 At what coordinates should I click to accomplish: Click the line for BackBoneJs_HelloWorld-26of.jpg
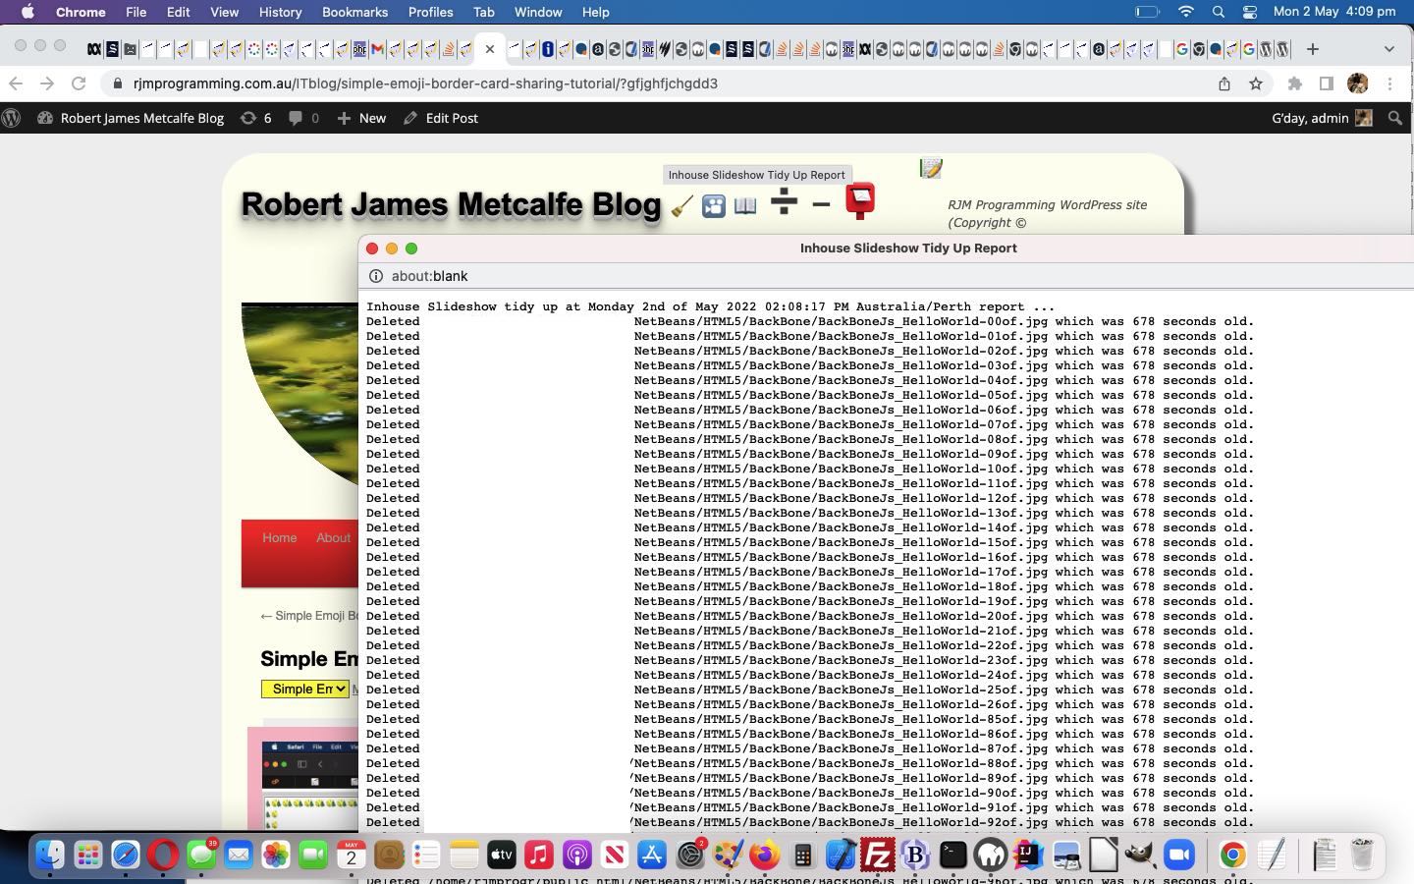click(810, 704)
